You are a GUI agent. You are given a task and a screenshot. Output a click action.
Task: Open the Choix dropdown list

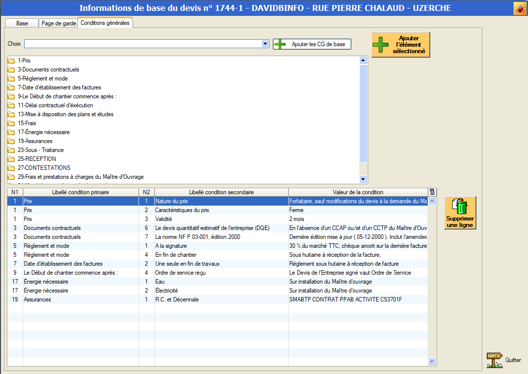click(265, 44)
